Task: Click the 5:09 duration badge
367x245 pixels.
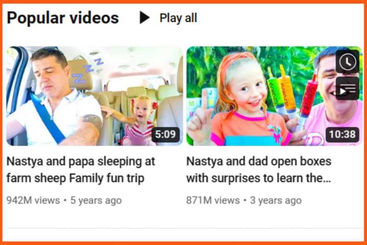Action: [166, 134]
